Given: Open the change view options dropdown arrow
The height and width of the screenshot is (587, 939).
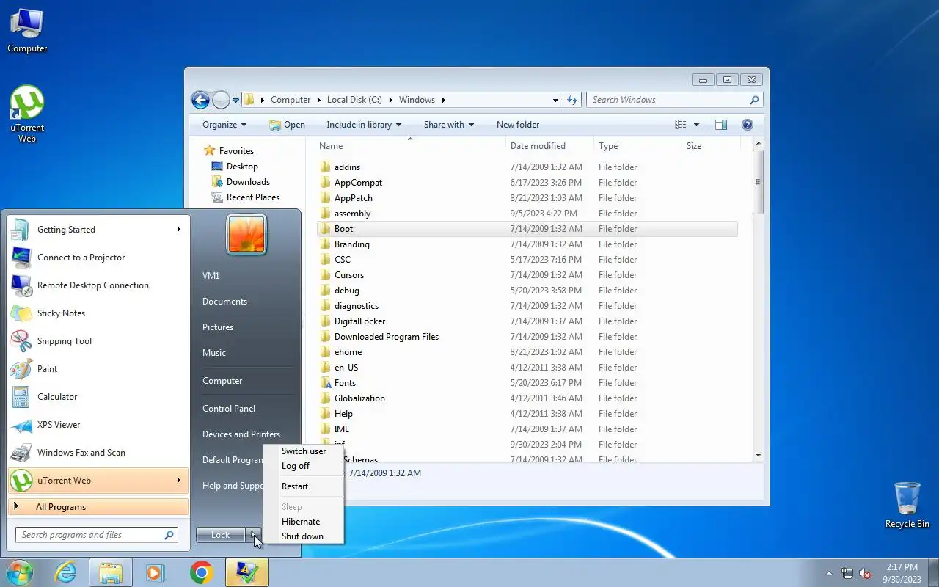Looking at the screenshot, I should (696, 125).
